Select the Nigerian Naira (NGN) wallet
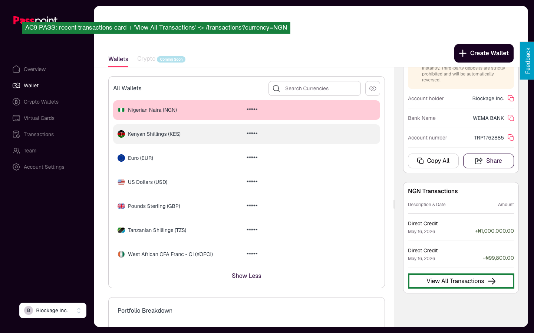534x333 pixels. (247, 110)
